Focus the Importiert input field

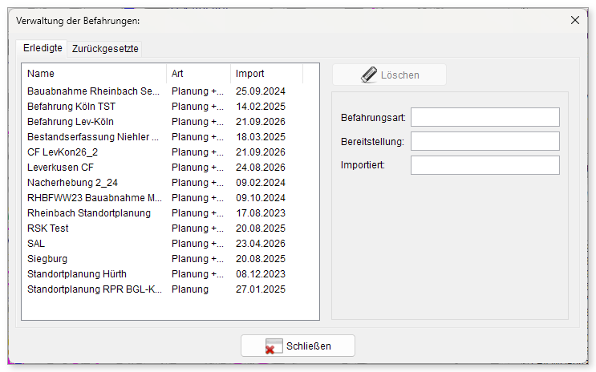click(485, 165)
